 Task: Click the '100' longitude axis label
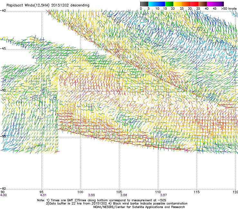pos(80,192)
